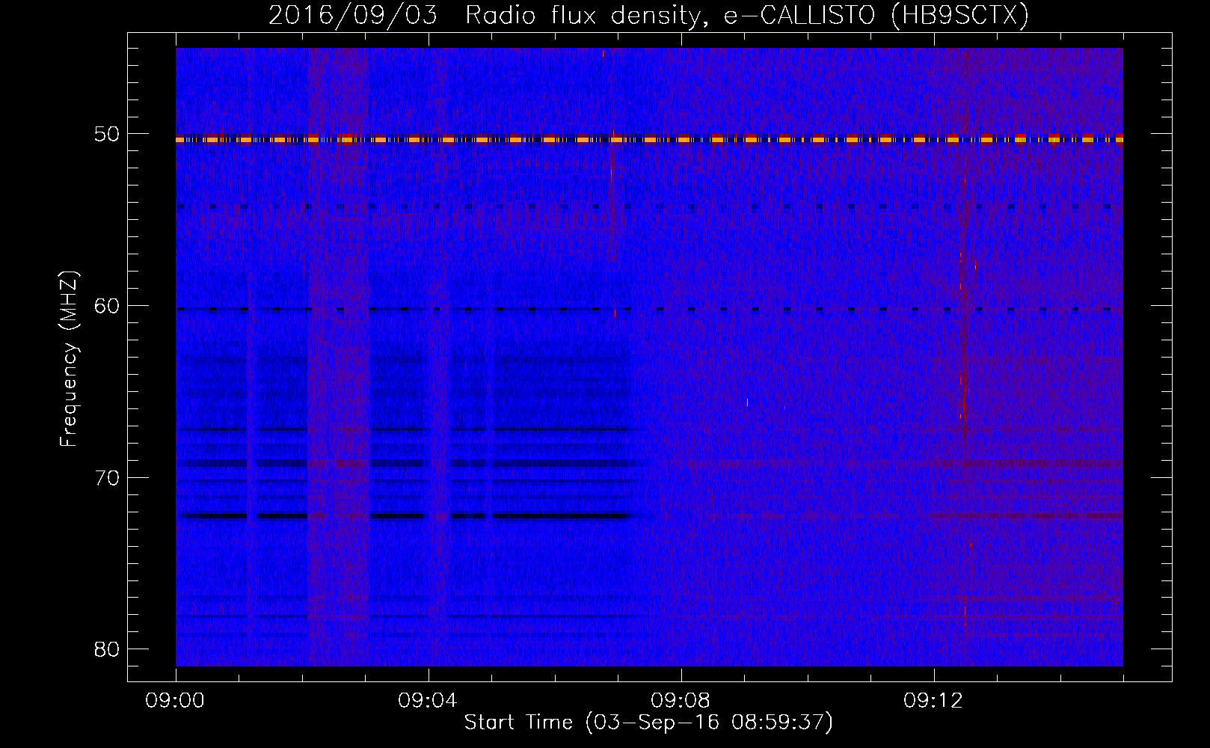The height and width of the screenshot is (748, 1210).
Task: Click the '70' frequency tick label
Action: 107,478
